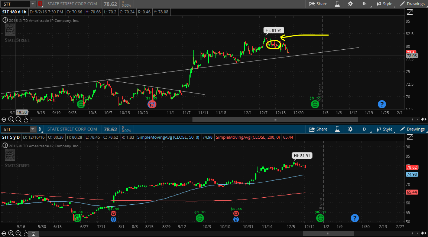Viewport: 428px width, 237px height.
Task: Select the crosshair pointer tool under upper chart
Action: 4,119
